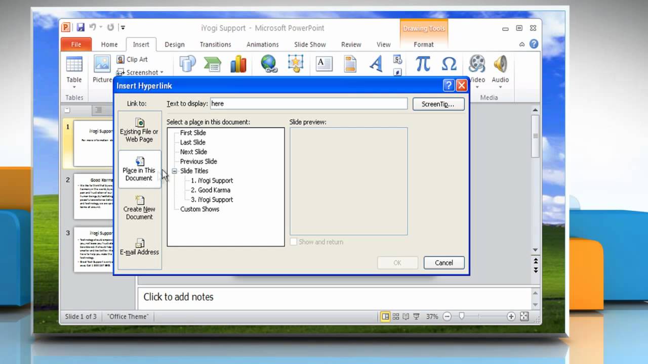Click the Save icon in quick access toolbar
Viewport: 648px width, 364px height.
[x=80, y=27]
